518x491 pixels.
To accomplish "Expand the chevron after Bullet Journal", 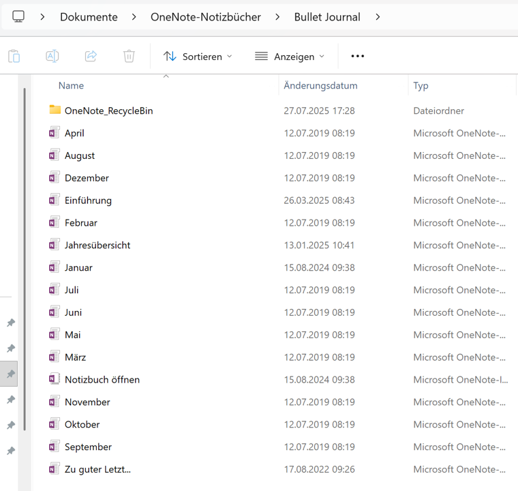I will 378,17.
